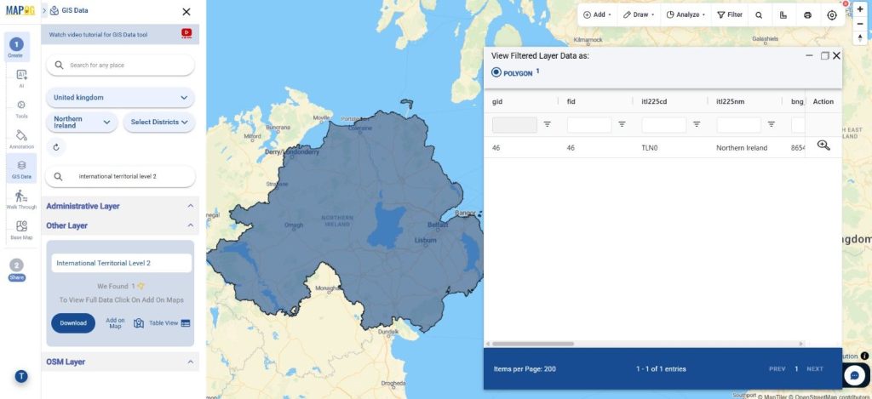Add the layer on map
The height and width of the screenshot is (399, 872).
pyautogui.click(x=124, y=323)
